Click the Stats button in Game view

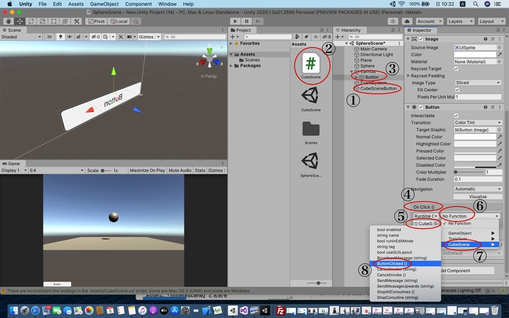pos(200,170)
